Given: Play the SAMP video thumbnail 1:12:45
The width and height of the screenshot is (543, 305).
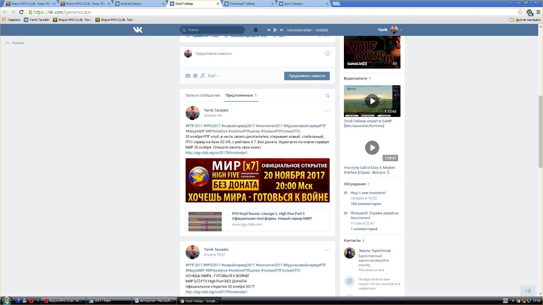Looking at the screenshot, I should coord(372,101).
